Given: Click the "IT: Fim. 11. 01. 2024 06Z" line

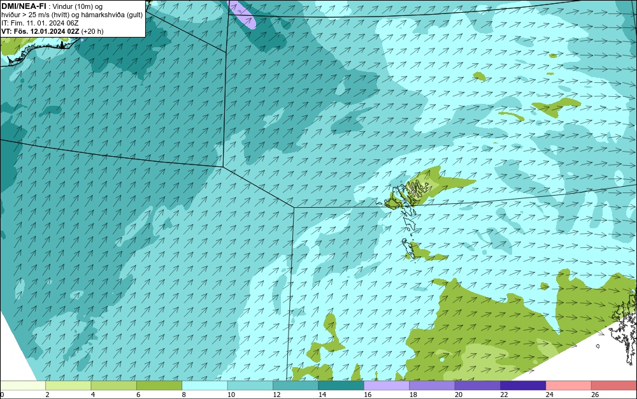Looking at the screenshot, I should (39, 23).
